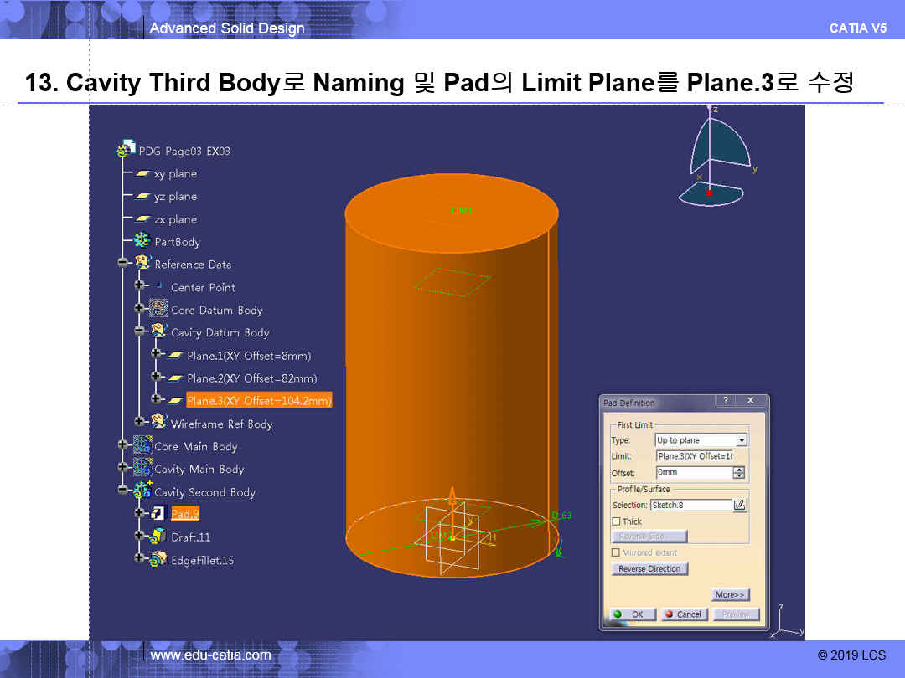
Task: Select the Wireframe Ref Body tree item
Action: tap(221, 424)
